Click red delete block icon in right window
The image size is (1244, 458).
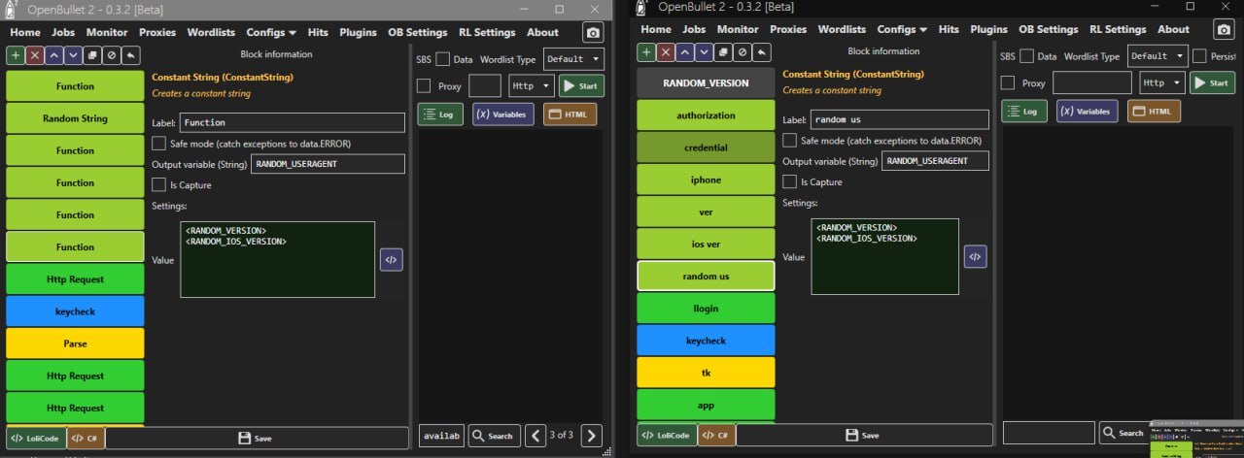[666, 52]
